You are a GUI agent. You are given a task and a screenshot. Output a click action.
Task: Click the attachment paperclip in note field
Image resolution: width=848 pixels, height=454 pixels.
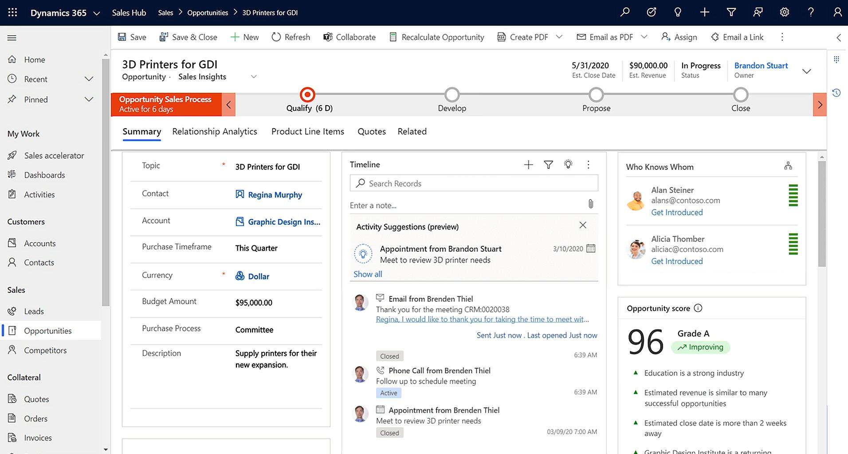591,204
